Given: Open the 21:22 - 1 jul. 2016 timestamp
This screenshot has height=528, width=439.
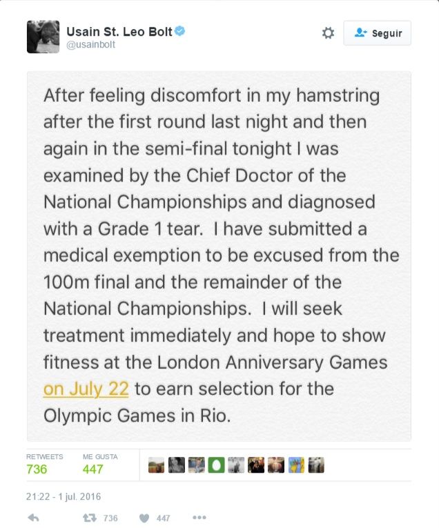Looking at the screenshot, I should [x=64, y=496].
